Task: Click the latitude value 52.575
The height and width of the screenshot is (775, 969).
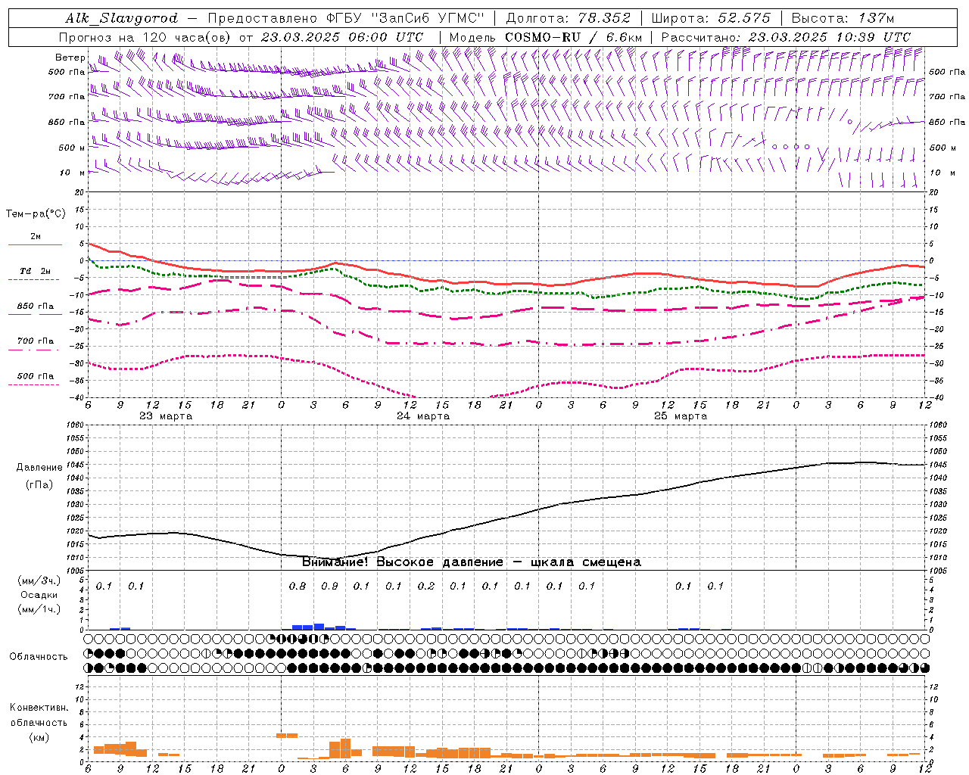Action: click(744, 18)
